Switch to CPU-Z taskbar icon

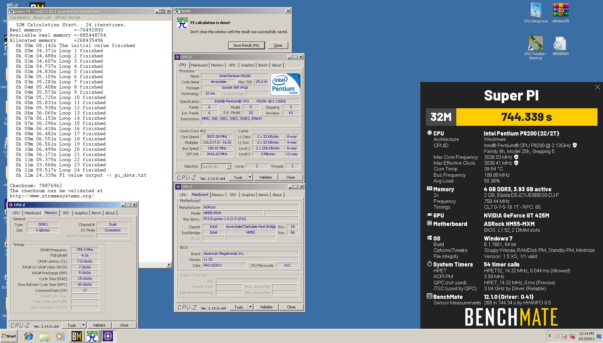click(108, 336)
